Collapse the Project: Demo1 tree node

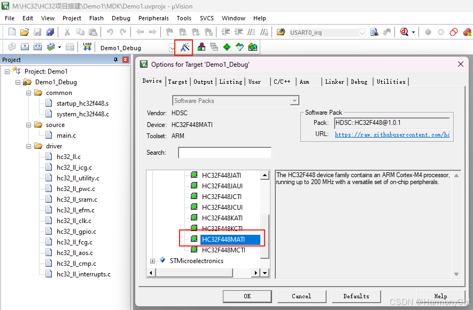[7, 71]
